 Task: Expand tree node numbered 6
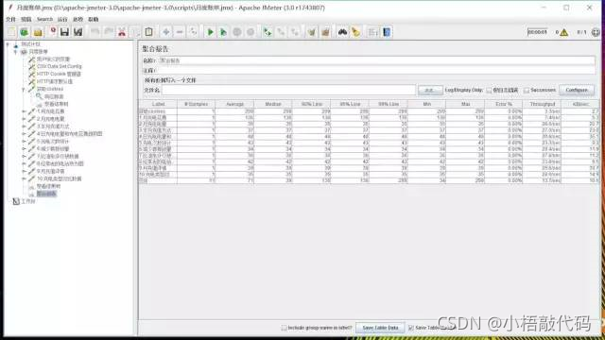pos(23,149)
